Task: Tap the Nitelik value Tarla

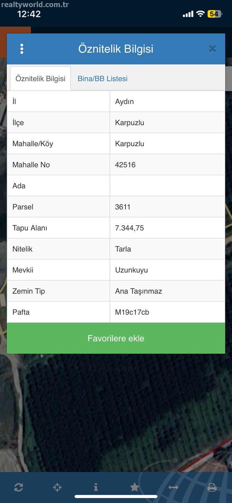Action: [123, 249]
